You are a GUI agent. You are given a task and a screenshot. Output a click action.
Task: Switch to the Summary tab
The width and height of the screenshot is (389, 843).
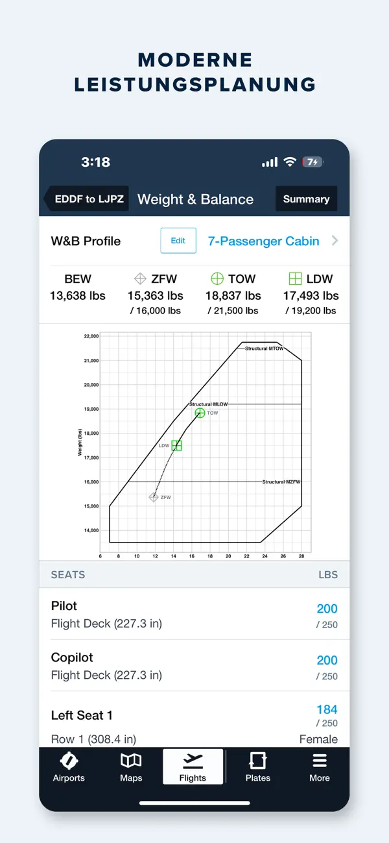(306, 199)
